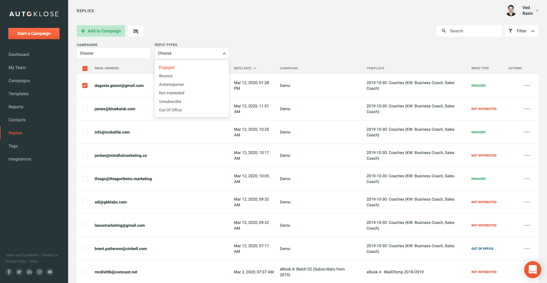
Task: Uncheck the dagosta.gianni@gmail.com row checkbox
Action: click(85, 86)
